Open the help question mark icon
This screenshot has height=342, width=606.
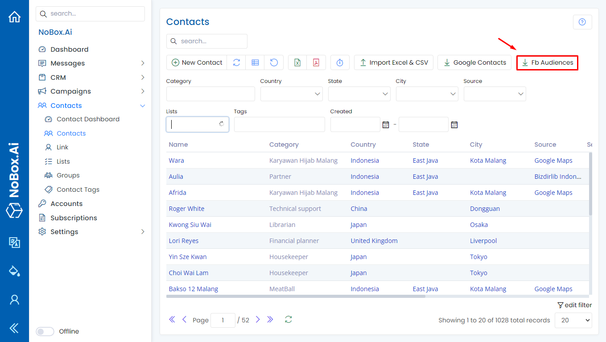click(x=582, y=22)
